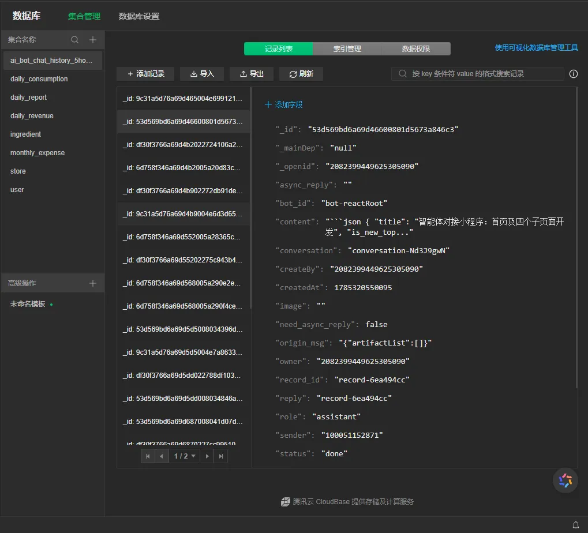Image resolution: width=588 pixels, height=533 pixels.
Task: Open the ingredient collection
Action: point(53,134)
